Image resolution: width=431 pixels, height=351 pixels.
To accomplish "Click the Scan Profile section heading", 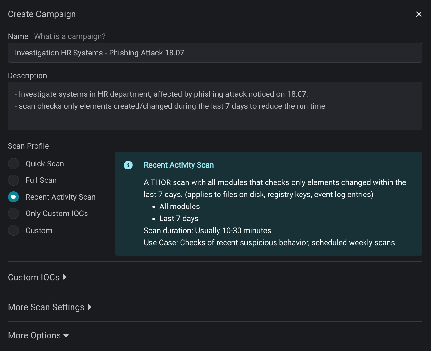I will pos(28,146).
